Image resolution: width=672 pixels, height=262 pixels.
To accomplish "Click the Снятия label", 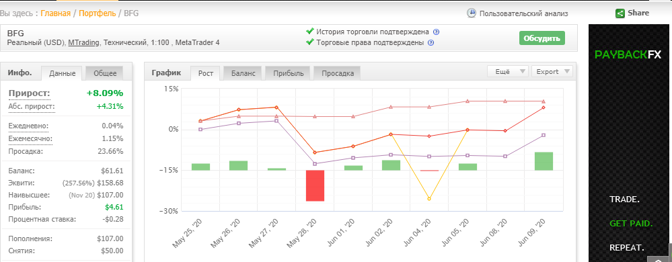I will pos(22,251).
